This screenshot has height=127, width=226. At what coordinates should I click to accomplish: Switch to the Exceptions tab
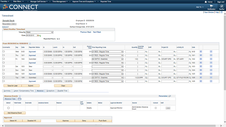50,91
